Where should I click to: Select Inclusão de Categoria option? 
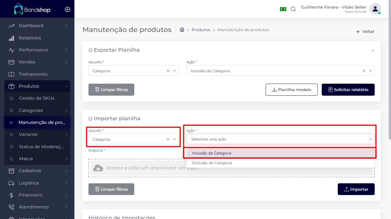point(212,153)
